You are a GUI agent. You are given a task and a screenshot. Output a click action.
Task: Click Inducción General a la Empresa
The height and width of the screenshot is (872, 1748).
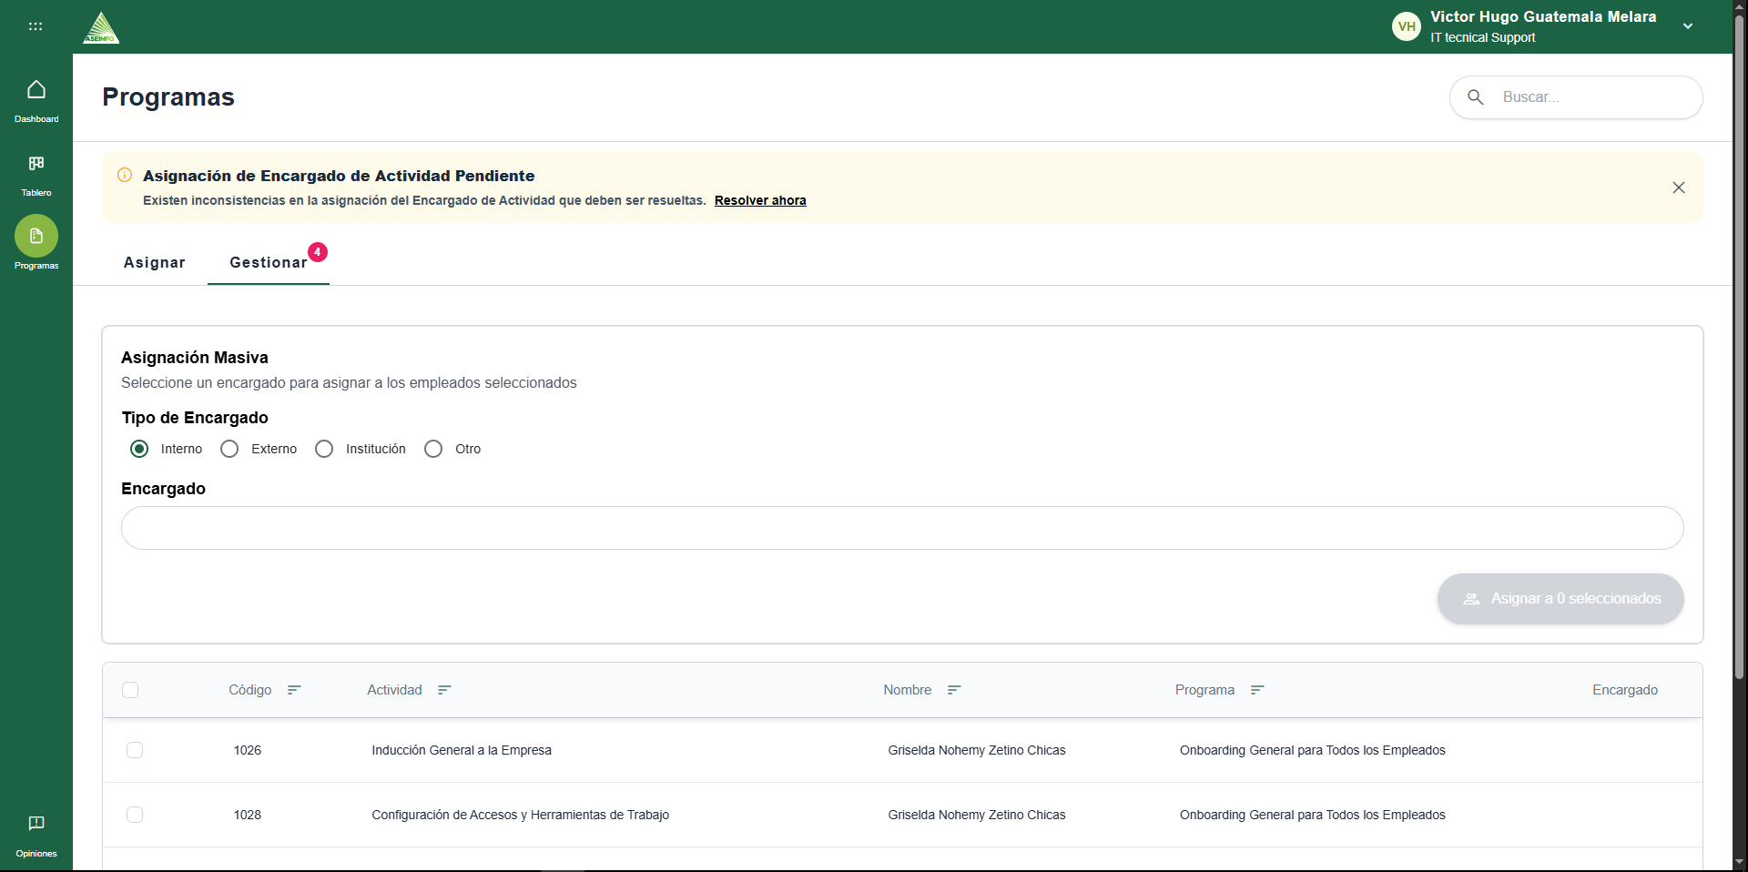point(462,750)
